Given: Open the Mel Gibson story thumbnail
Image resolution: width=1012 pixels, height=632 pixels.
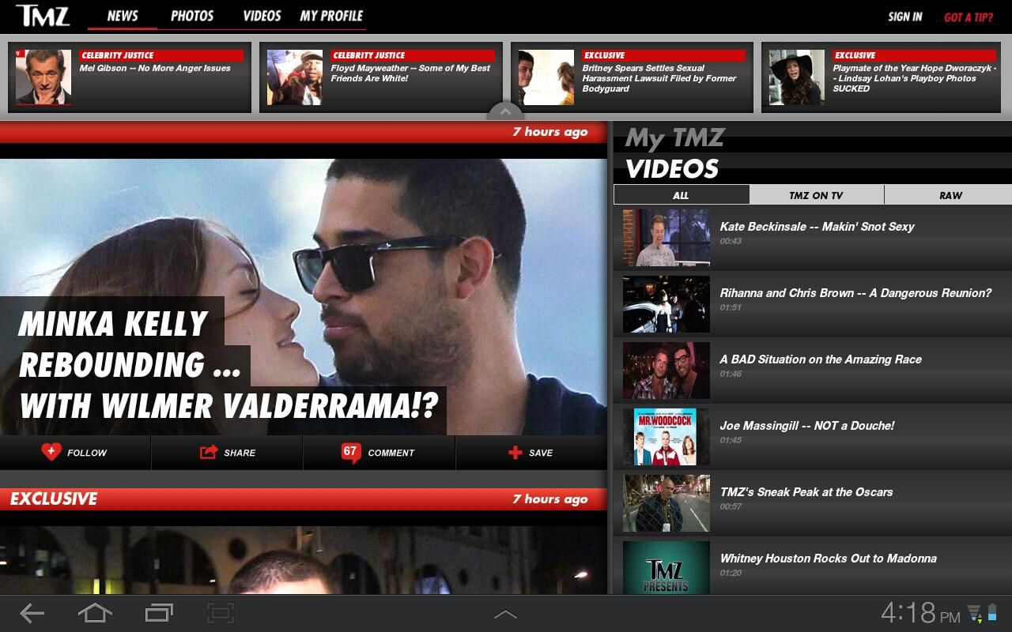Looking at the screenshot, I should click(x=43, y=77).
